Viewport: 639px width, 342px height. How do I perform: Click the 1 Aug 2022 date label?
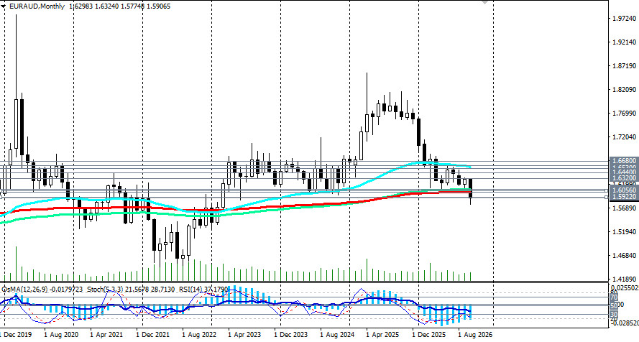pos(199,335)
